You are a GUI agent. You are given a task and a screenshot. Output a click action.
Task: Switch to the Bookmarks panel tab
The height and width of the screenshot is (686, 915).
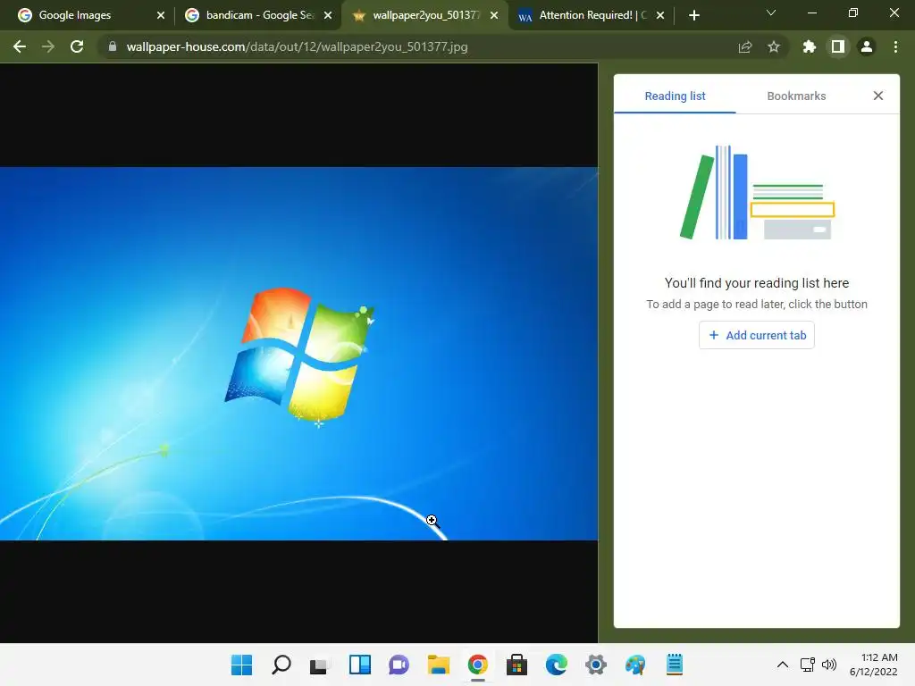pos(796,96)
